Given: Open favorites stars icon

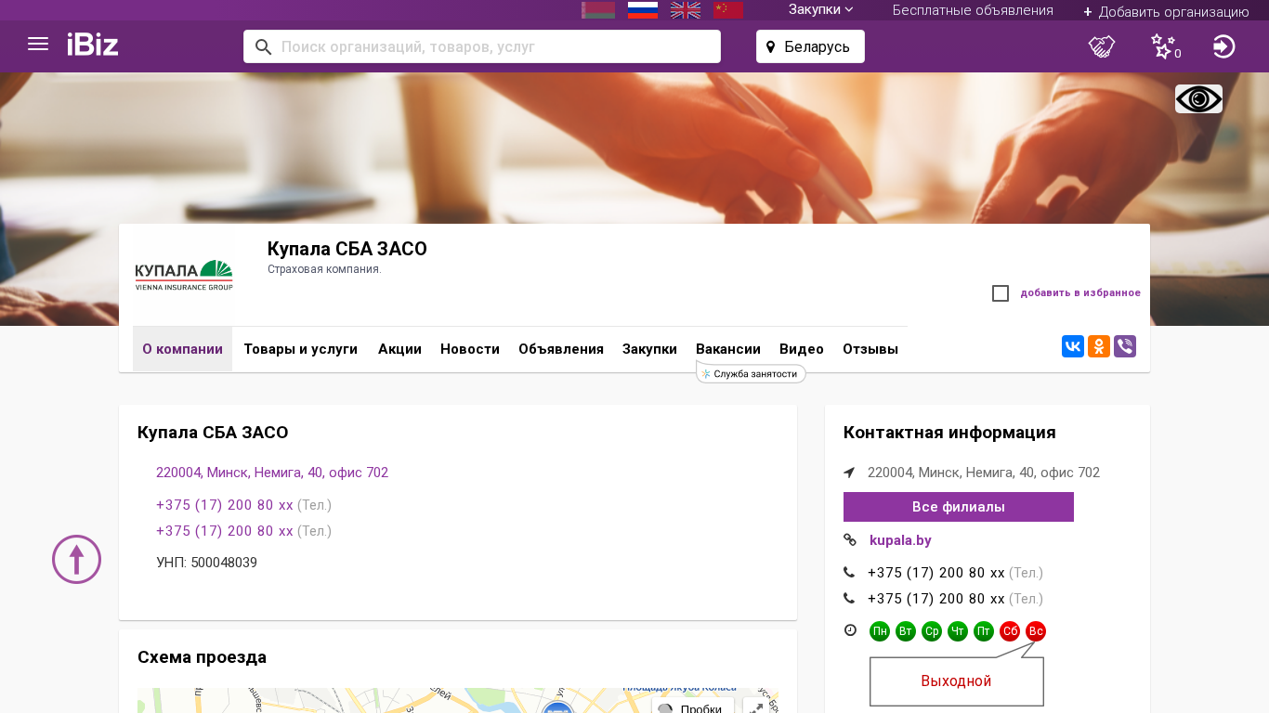Looking at the screenshot, I should coord(1164,46).
